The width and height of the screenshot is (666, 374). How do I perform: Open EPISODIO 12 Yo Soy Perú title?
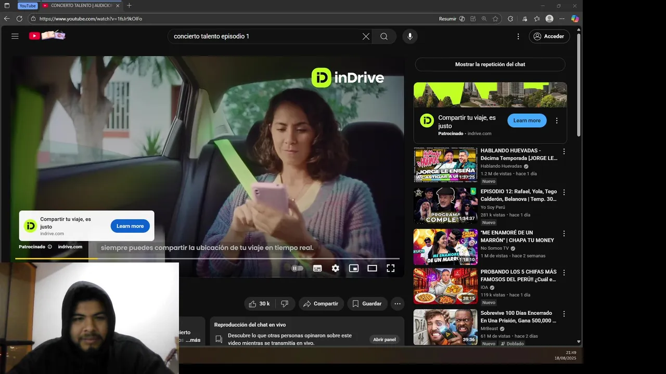pos(519,195)
